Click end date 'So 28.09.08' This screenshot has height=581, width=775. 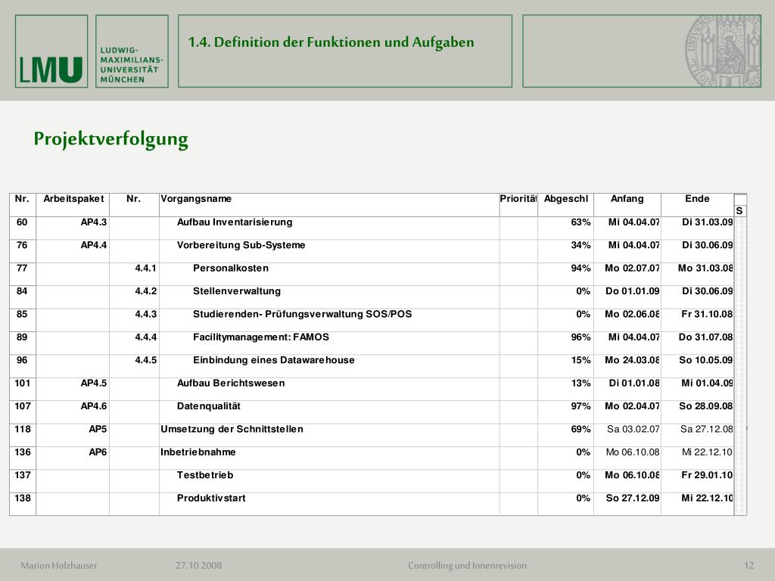point(706,406)
